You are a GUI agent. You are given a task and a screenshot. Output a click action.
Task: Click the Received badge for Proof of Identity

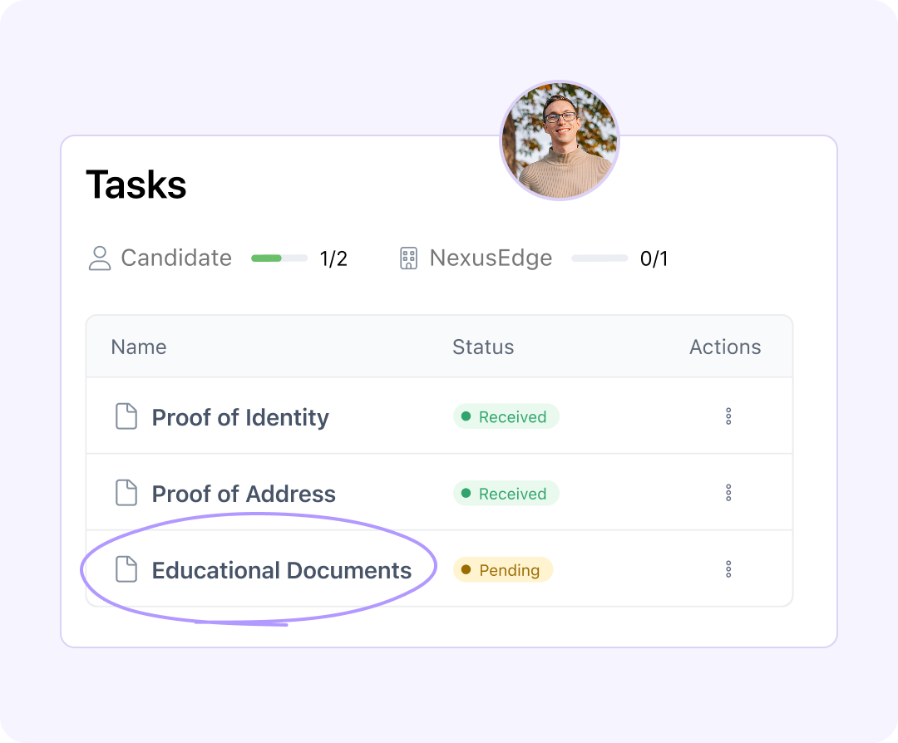[506, 416]
